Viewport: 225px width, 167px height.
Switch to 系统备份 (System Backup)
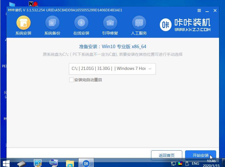(52, 26)
